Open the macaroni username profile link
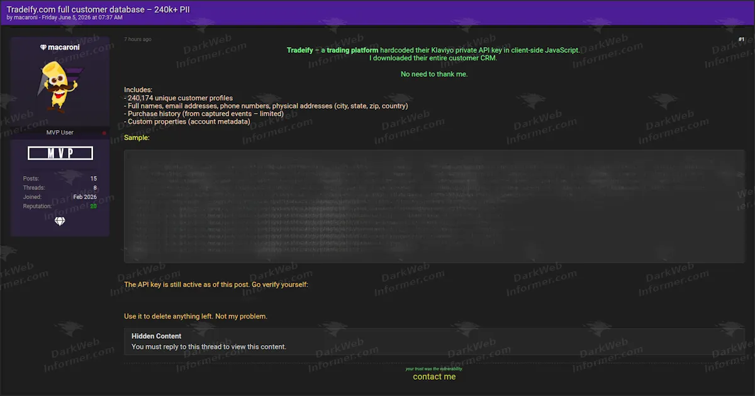 pos(64,47)
